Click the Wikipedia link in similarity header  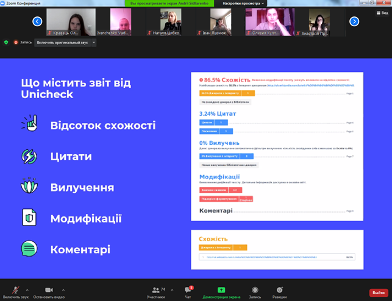point(311,85)
